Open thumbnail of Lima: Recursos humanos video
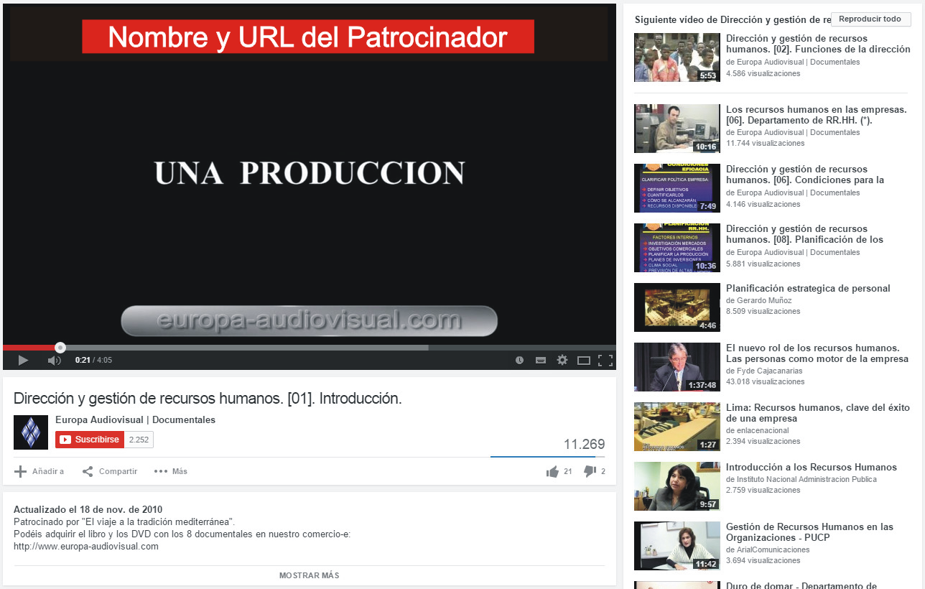Viewport: 925px width, 589px height. [677, 427]
